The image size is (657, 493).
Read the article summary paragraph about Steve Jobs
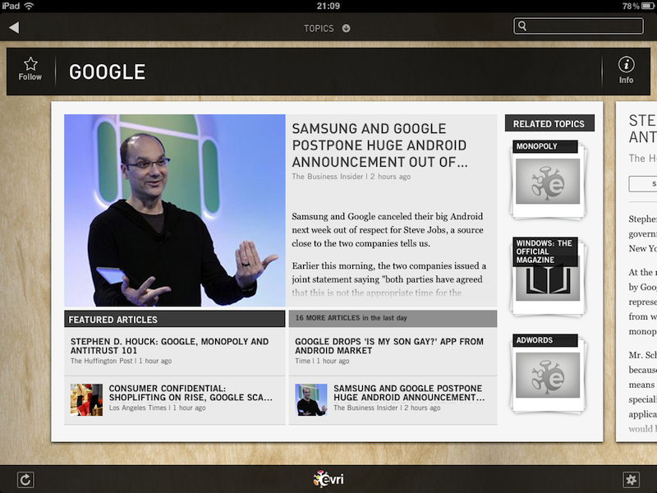(388, 230)
